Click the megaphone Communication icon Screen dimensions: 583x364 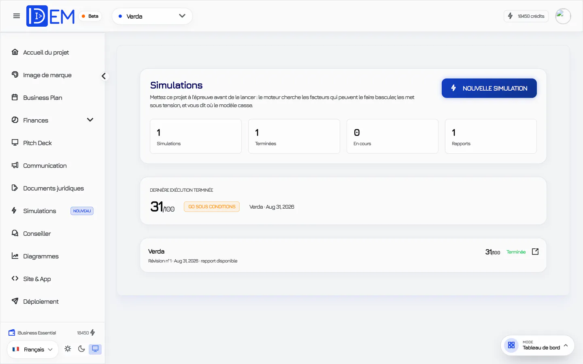point(15,165)
